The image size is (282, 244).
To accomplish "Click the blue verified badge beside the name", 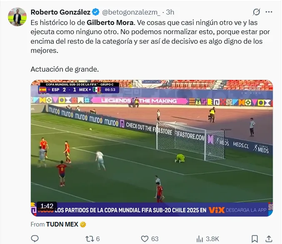I will [x=95, y=12].
